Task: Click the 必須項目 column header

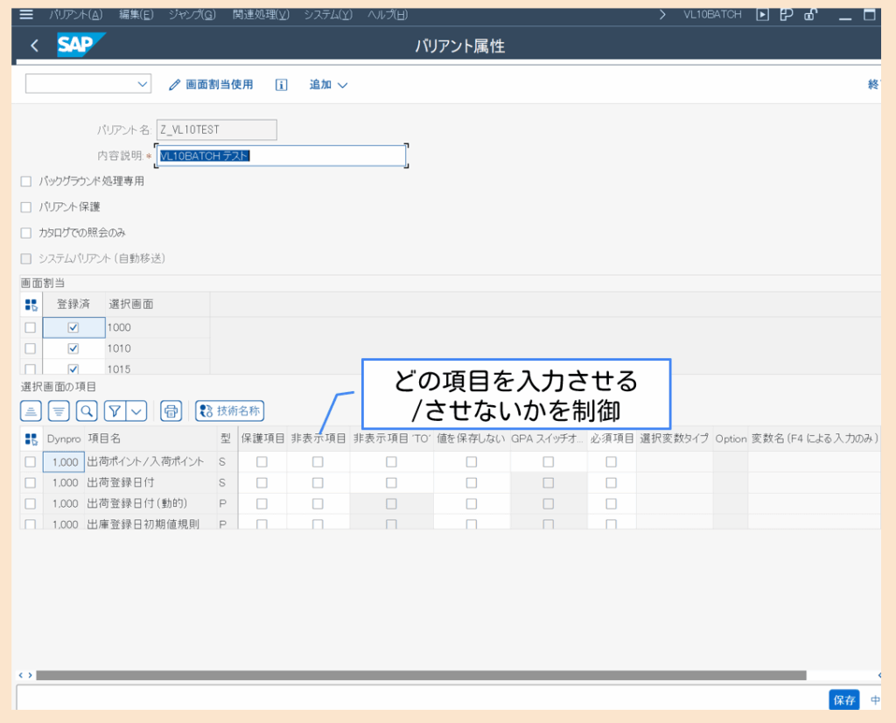Action: pyautogui.click(x=612, y=439)
